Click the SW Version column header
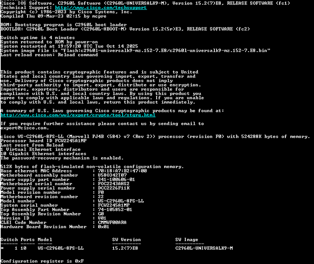314x264 pixels. (126, 239)
